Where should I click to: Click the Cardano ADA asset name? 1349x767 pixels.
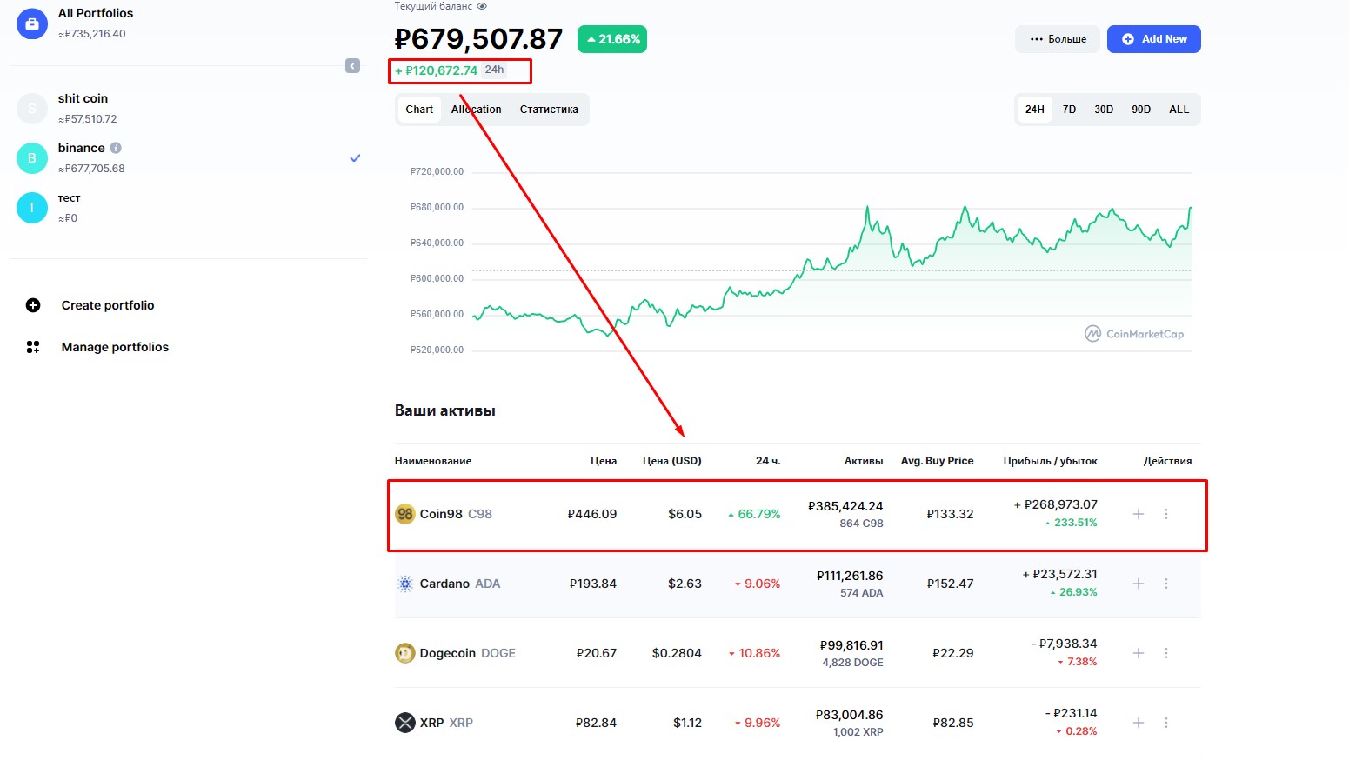click(x=460, y=584)
